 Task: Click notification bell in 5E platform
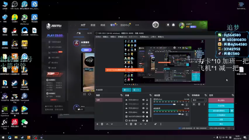[168, 25]
